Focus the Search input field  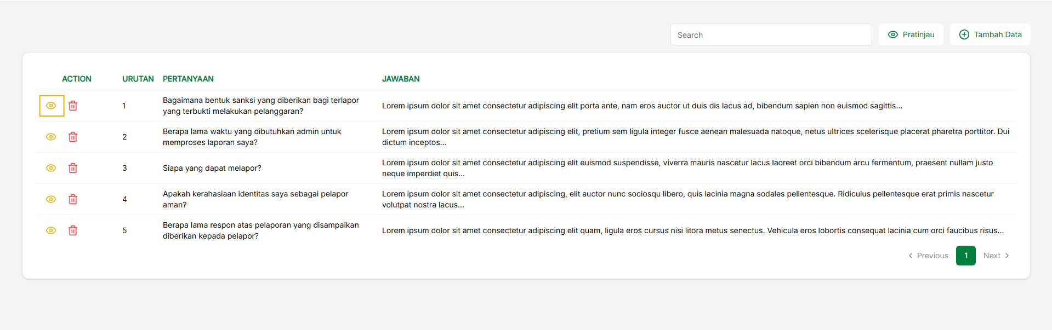coord(770,35)
